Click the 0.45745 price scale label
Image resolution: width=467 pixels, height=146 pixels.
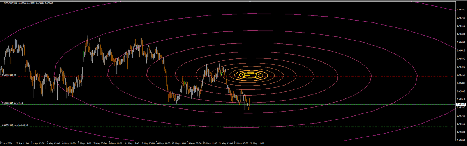[x=461, y=116]
